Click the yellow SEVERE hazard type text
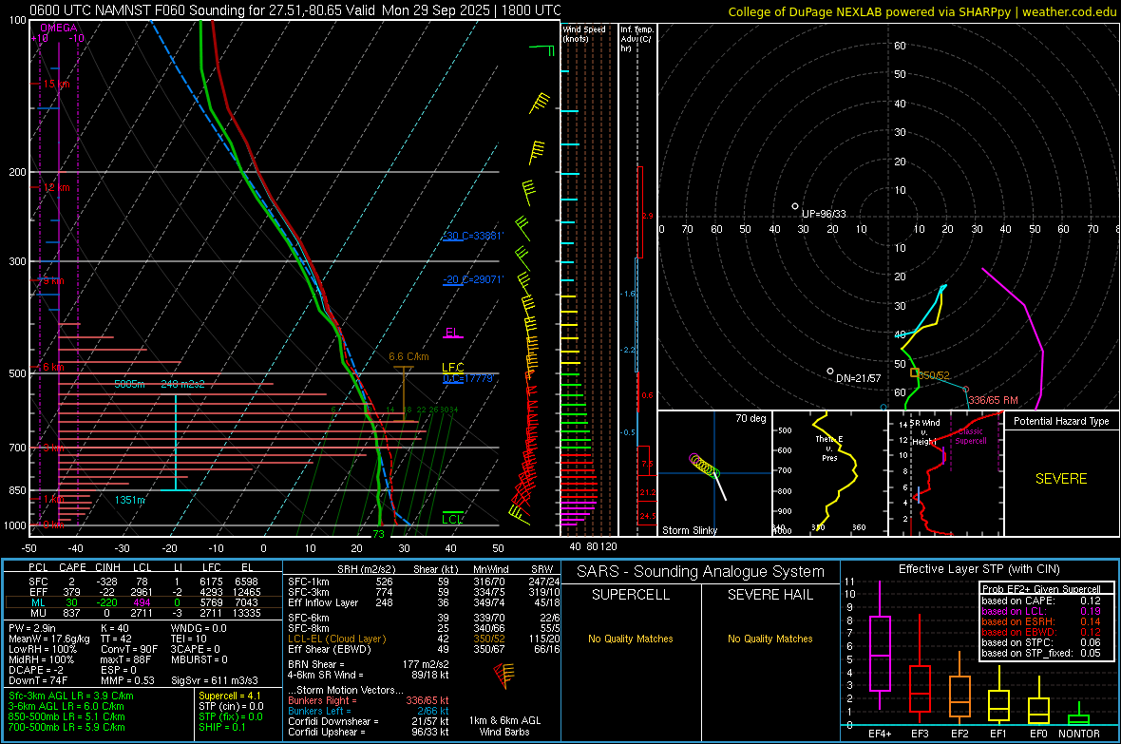 [x=1061, y=479]
